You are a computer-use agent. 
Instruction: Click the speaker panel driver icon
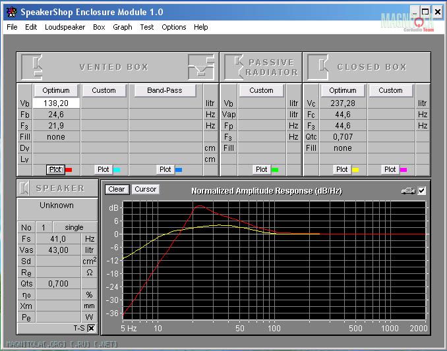(x=24, y=188)
